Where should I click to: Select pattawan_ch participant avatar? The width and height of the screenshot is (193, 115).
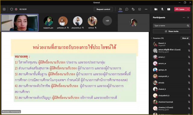[x=63, y=21]
